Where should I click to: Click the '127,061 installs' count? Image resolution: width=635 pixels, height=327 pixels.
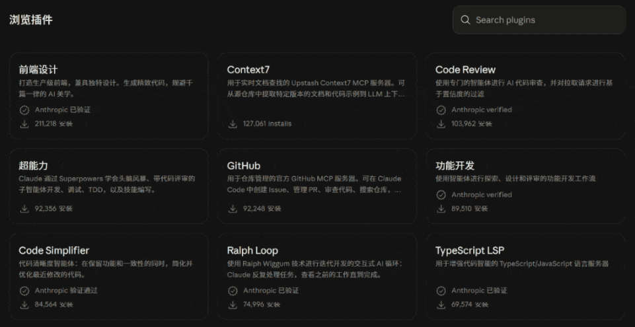(267, 124)
